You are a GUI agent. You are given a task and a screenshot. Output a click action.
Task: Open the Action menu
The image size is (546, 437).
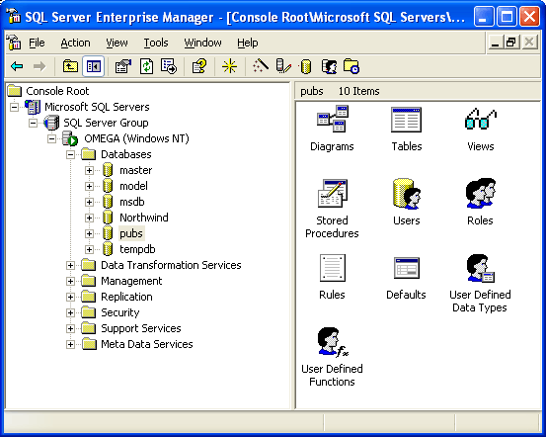[x=75, y=43]
